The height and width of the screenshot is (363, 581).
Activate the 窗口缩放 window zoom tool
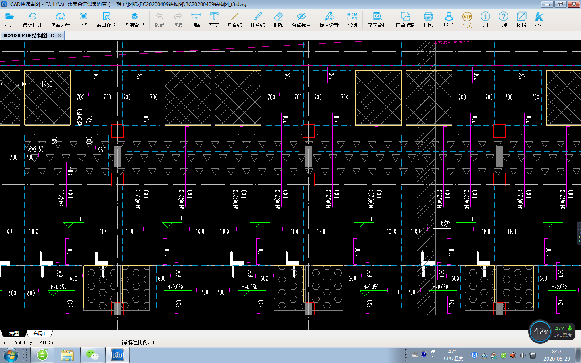point(106,19)
